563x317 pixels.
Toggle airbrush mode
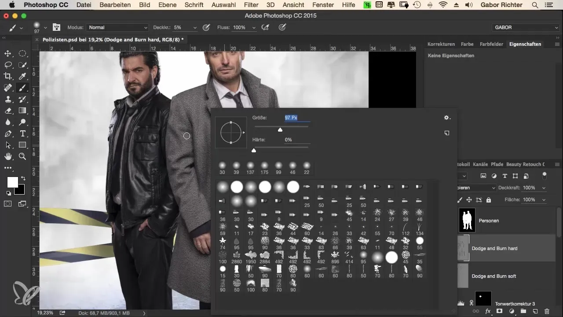[x=265, y=27]
